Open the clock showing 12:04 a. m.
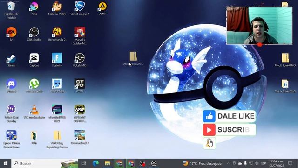 click(x=277, y=163)
